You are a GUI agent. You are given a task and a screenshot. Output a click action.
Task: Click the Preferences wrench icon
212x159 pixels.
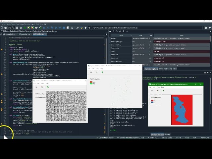pos(78,28)
